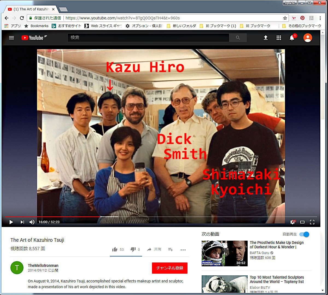The width and height of the screenshot is (328, 295).
Task: Switch to theater mode
Action: 302,222
